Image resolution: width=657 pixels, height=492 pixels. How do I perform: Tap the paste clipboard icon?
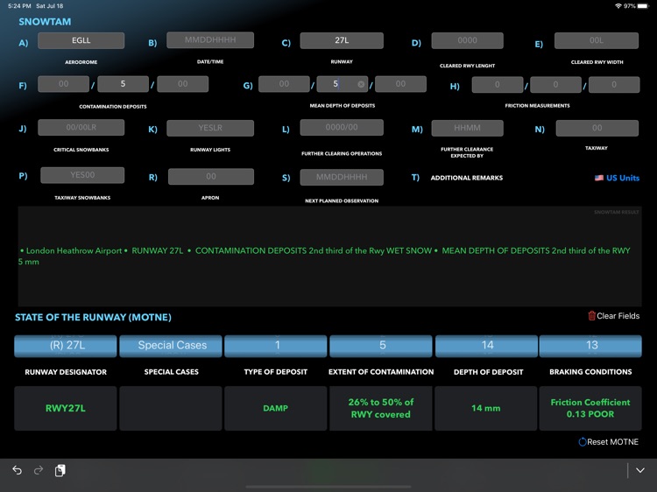(60, 470)
